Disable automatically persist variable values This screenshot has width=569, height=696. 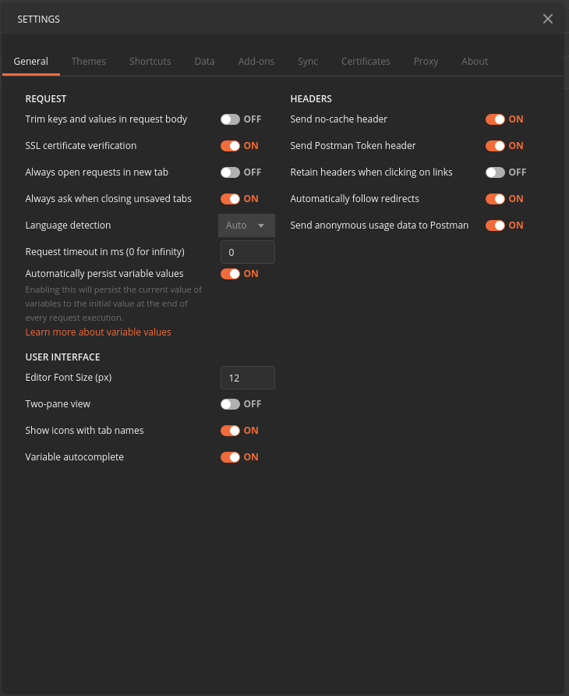coord(230,274)
